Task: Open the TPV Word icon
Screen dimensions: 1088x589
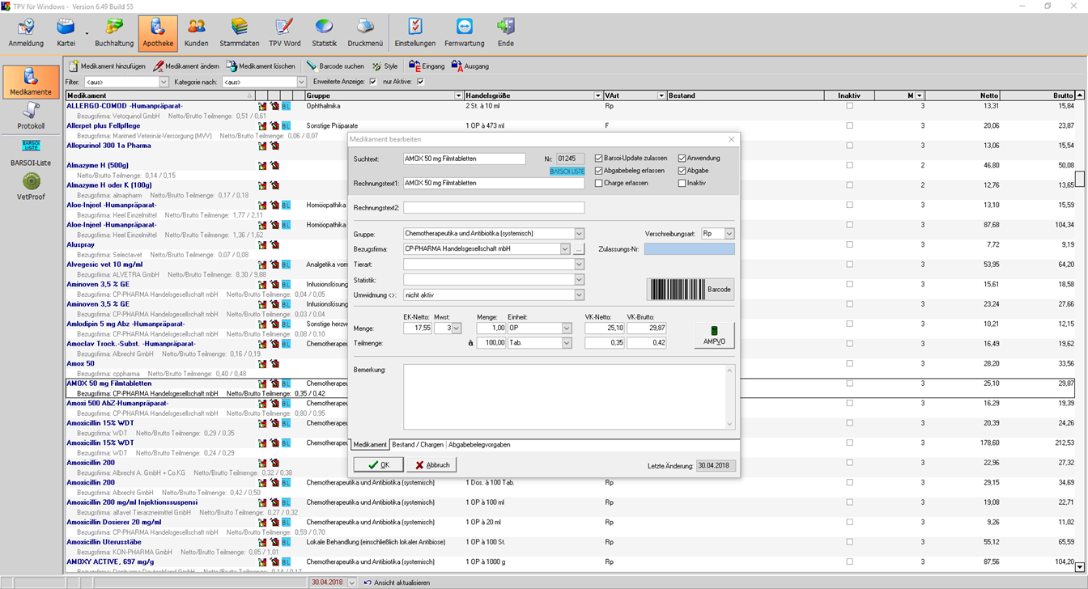Action: tap(284, 32)
